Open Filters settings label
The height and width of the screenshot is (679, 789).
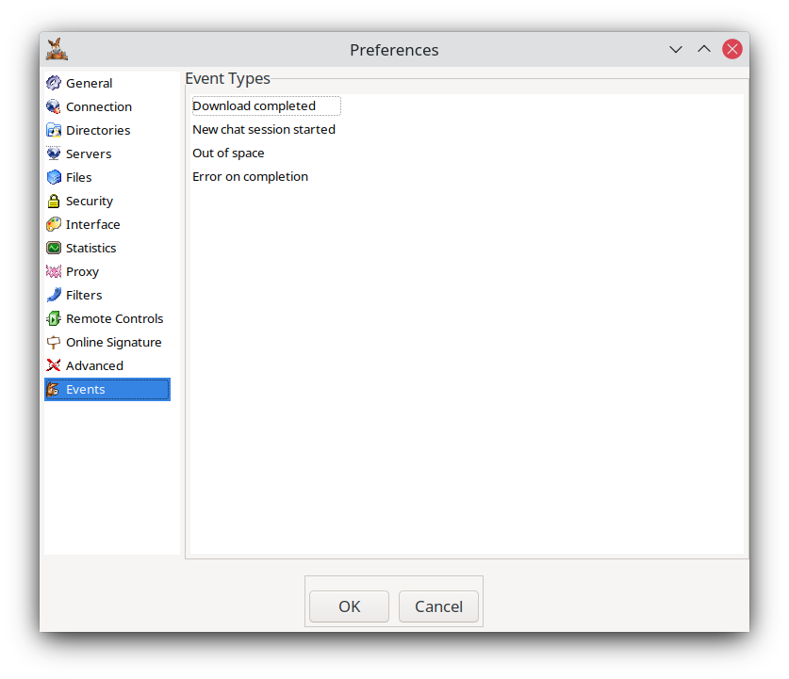84,295
